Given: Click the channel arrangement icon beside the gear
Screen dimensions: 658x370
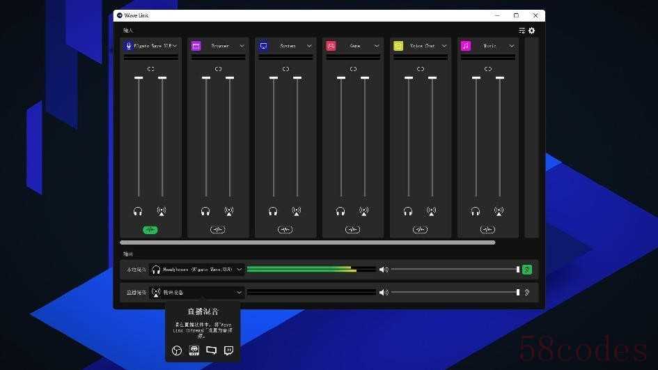Looking at the screenshot, I should 522,31.
